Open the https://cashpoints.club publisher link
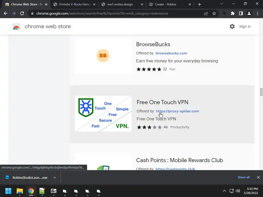This screenshot has height=197, width=263. point(175,169)
